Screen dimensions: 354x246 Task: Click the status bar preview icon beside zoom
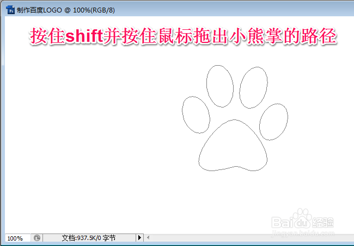pyautogui.click(x=37, y=238)
